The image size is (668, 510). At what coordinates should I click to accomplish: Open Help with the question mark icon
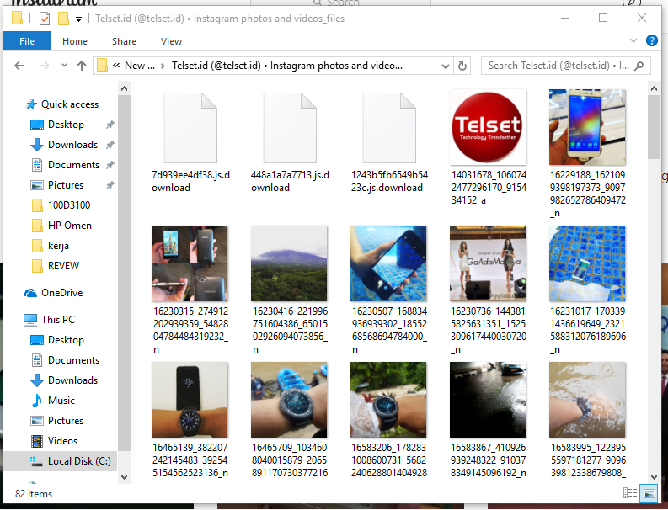point(651,40)
